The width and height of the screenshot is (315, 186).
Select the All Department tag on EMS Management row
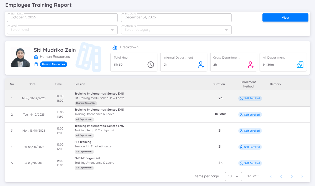pyautogui.click(x=84, y=168)
